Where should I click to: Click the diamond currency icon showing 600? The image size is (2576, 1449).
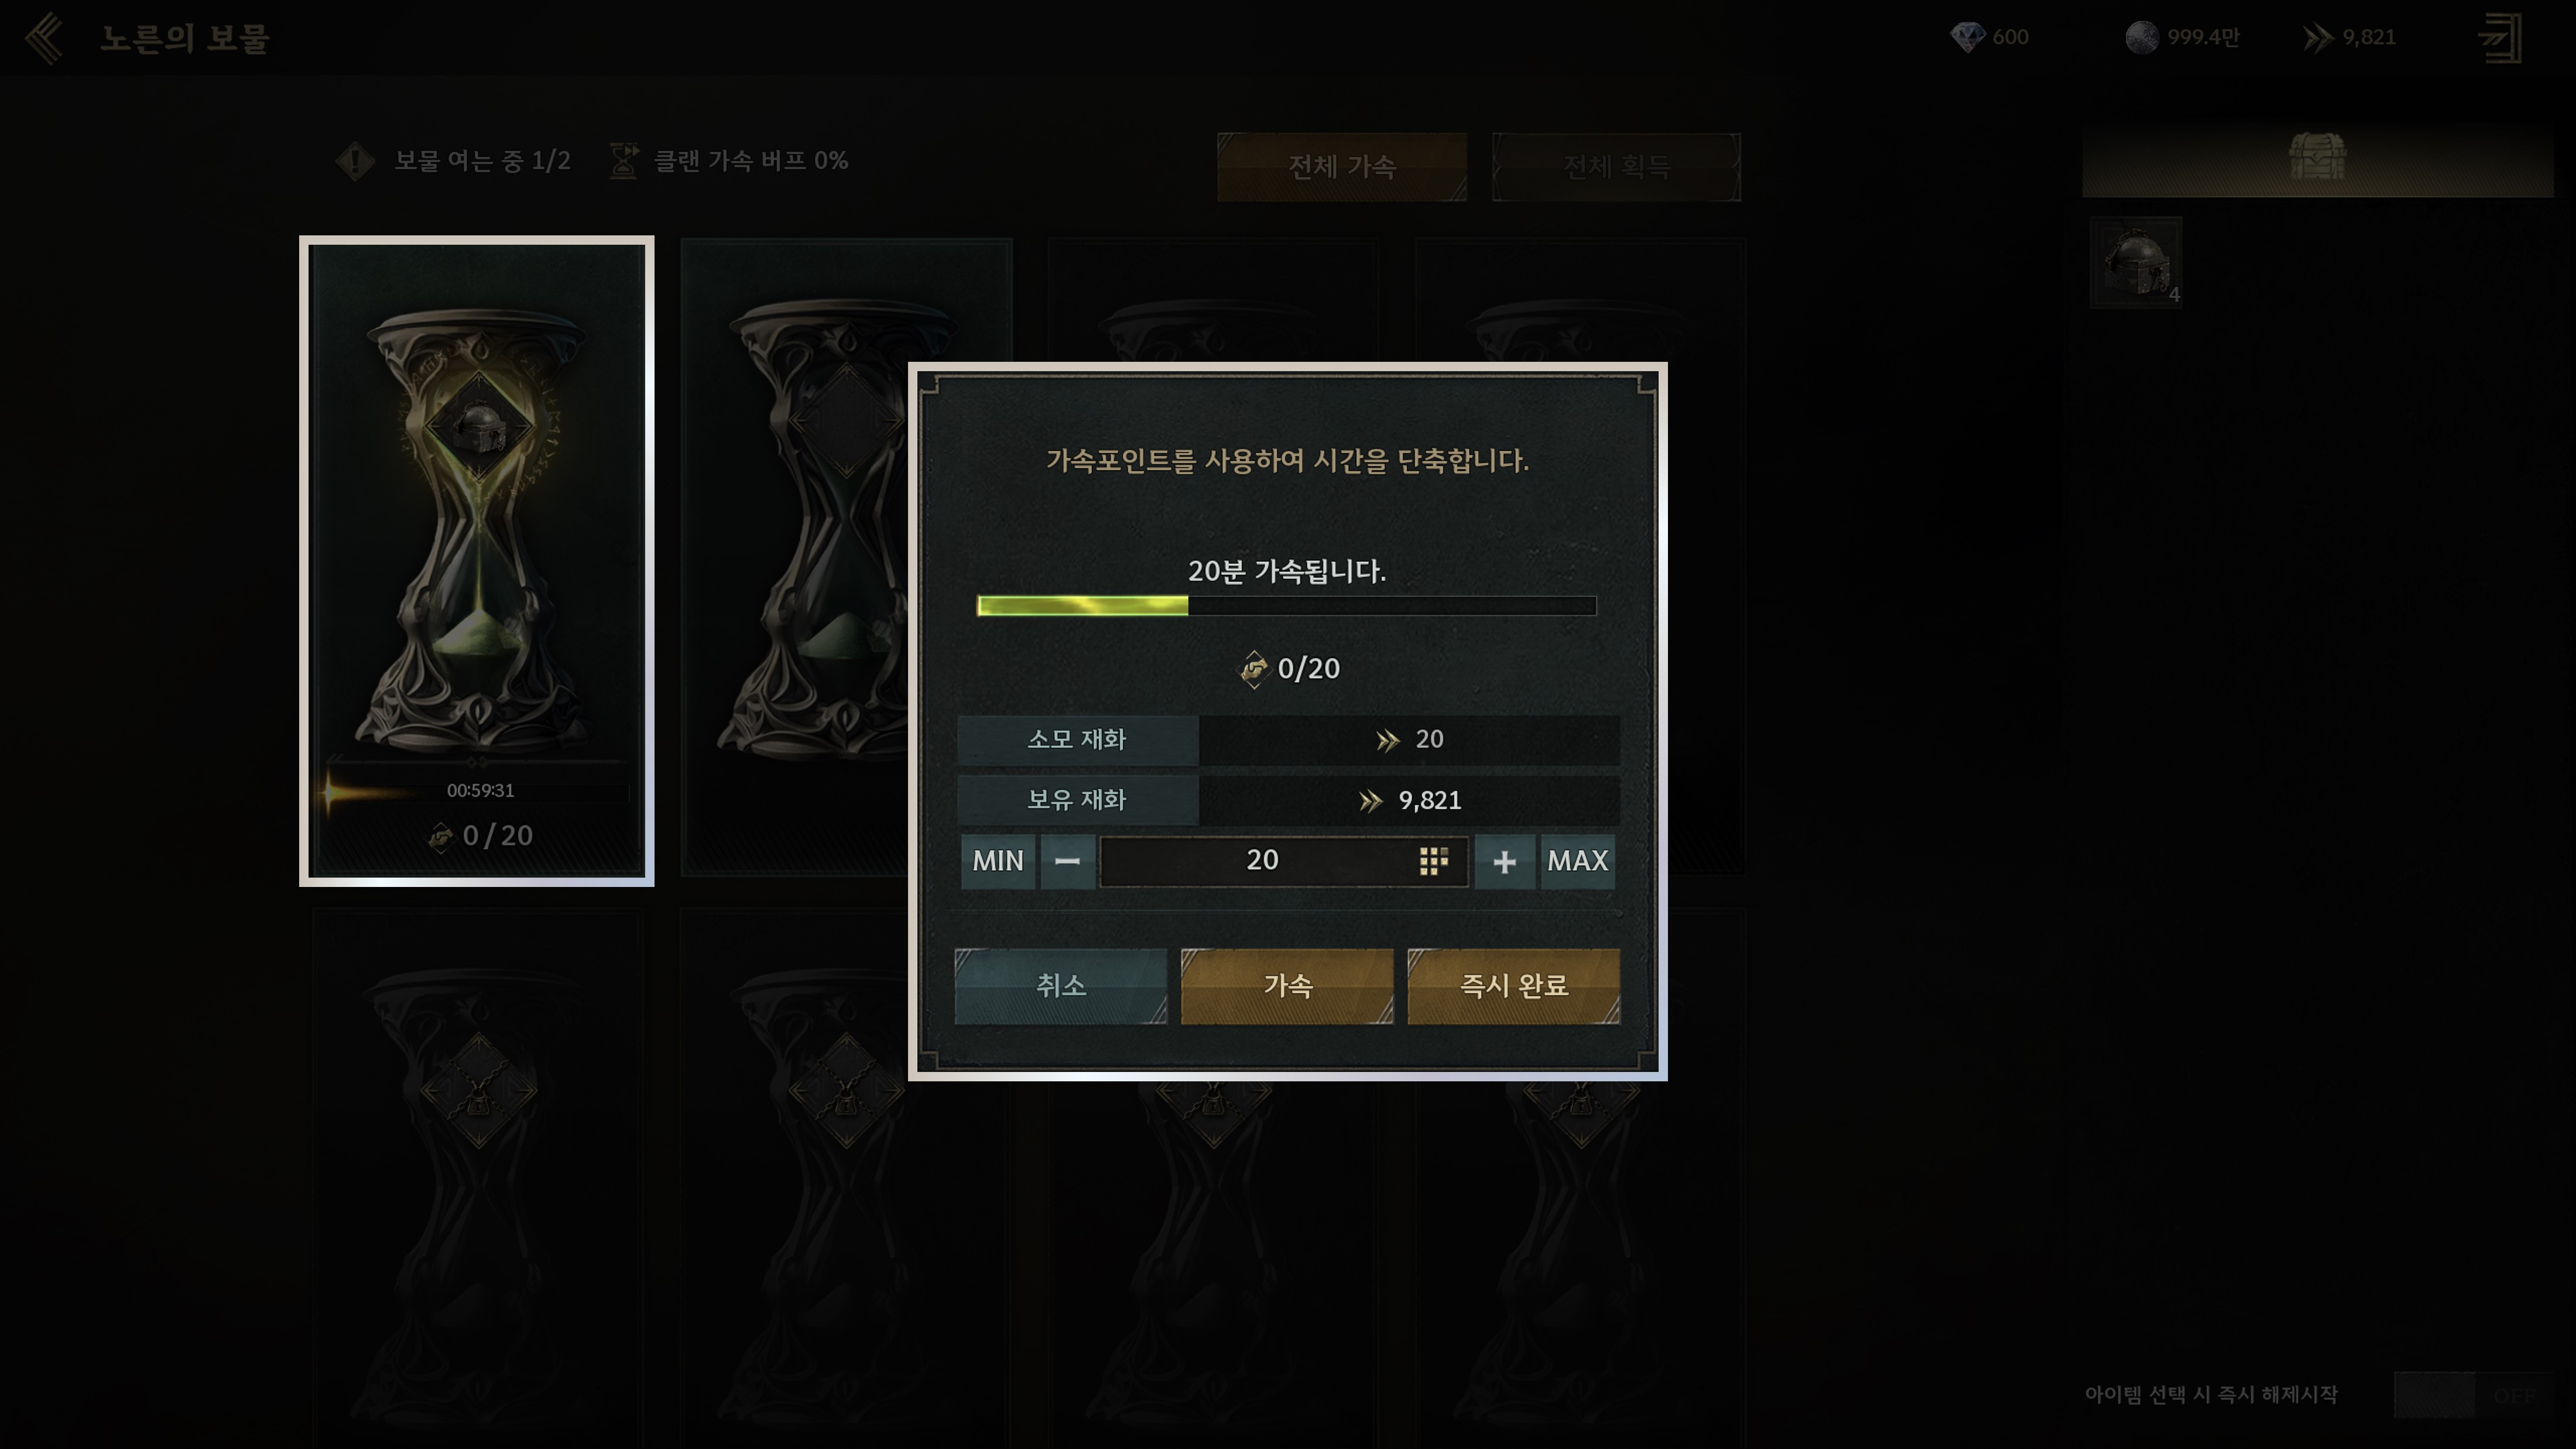pyautogui.click(x=1967, y=37)
